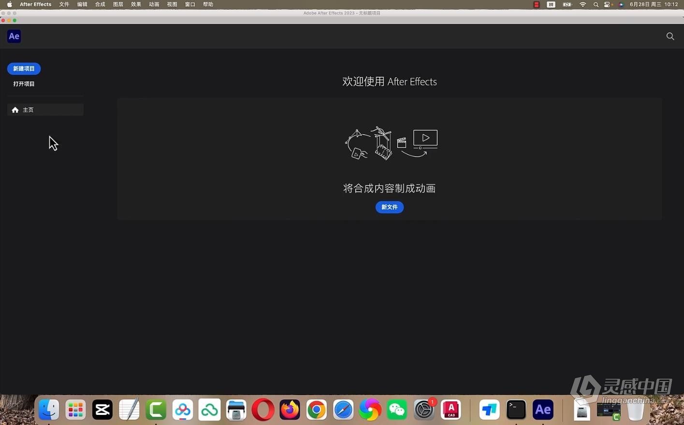684x425 pixels.
Task: Open the 动画 menu
Action: click(x=154, y=4)
